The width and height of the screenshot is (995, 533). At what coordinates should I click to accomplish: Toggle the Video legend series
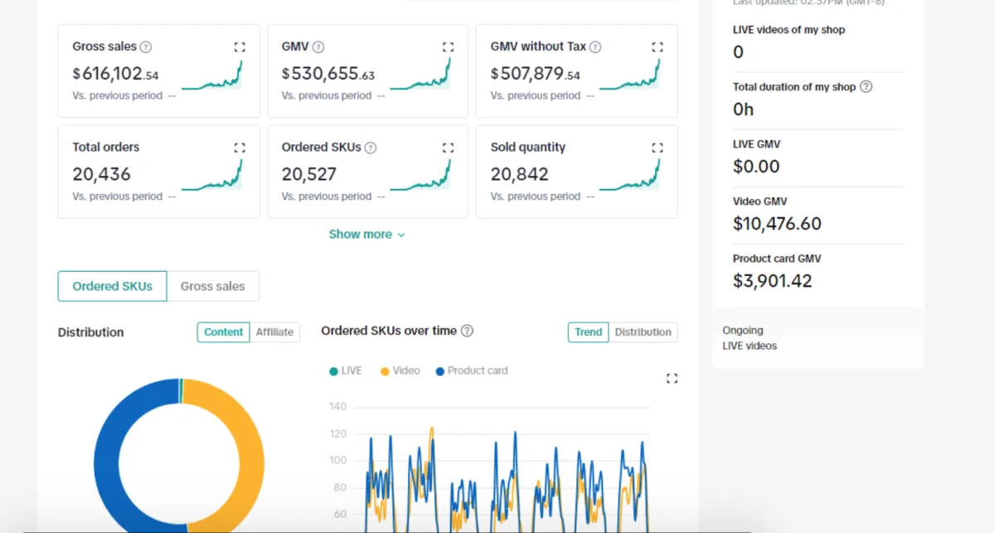coord(400,371)
